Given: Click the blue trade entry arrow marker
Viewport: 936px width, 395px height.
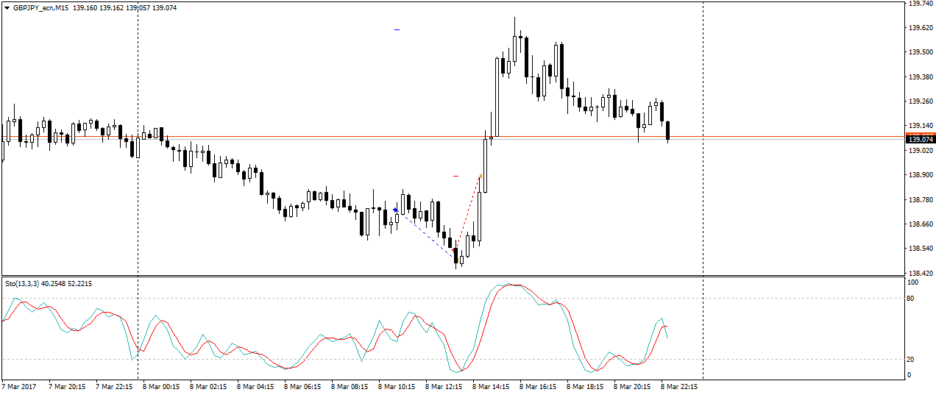Looking at the screenshot, I should [x=395, y=210].
